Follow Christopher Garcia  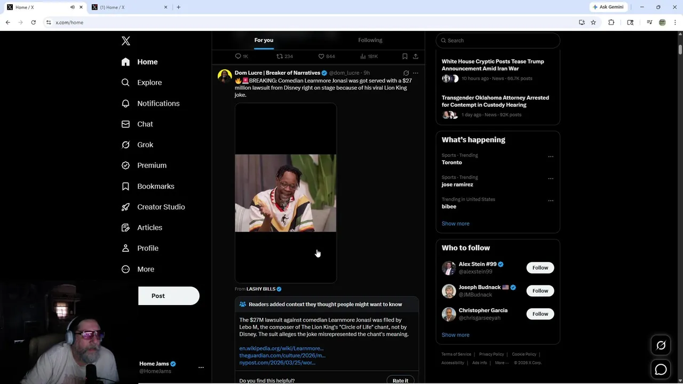point(540,314)
